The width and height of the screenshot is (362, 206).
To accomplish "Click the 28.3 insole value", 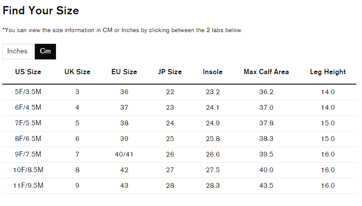I will [213, 186].
